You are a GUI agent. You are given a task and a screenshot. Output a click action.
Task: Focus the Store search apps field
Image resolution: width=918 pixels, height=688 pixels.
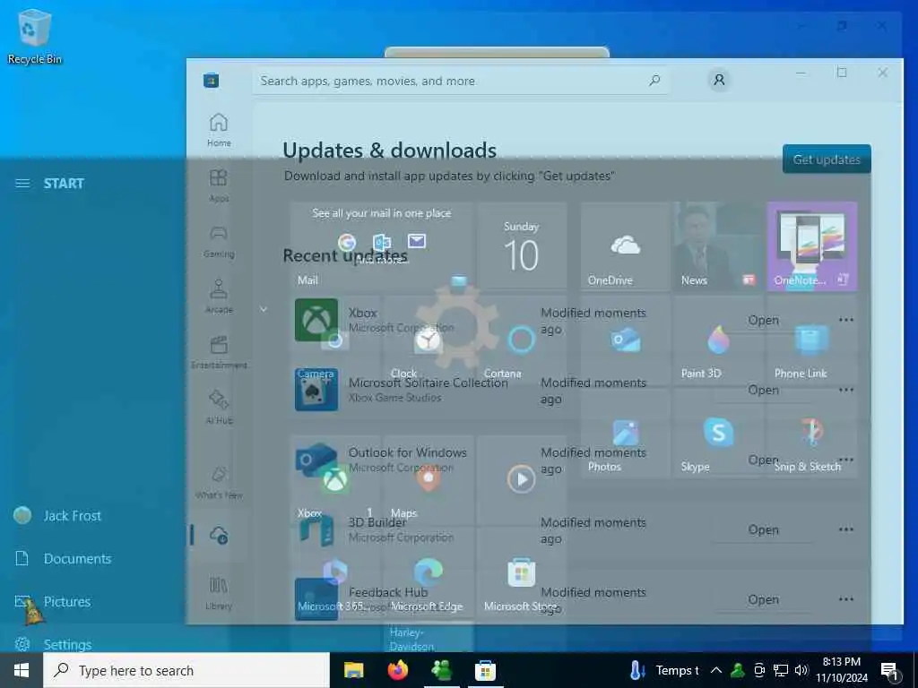tap(461, 81)
